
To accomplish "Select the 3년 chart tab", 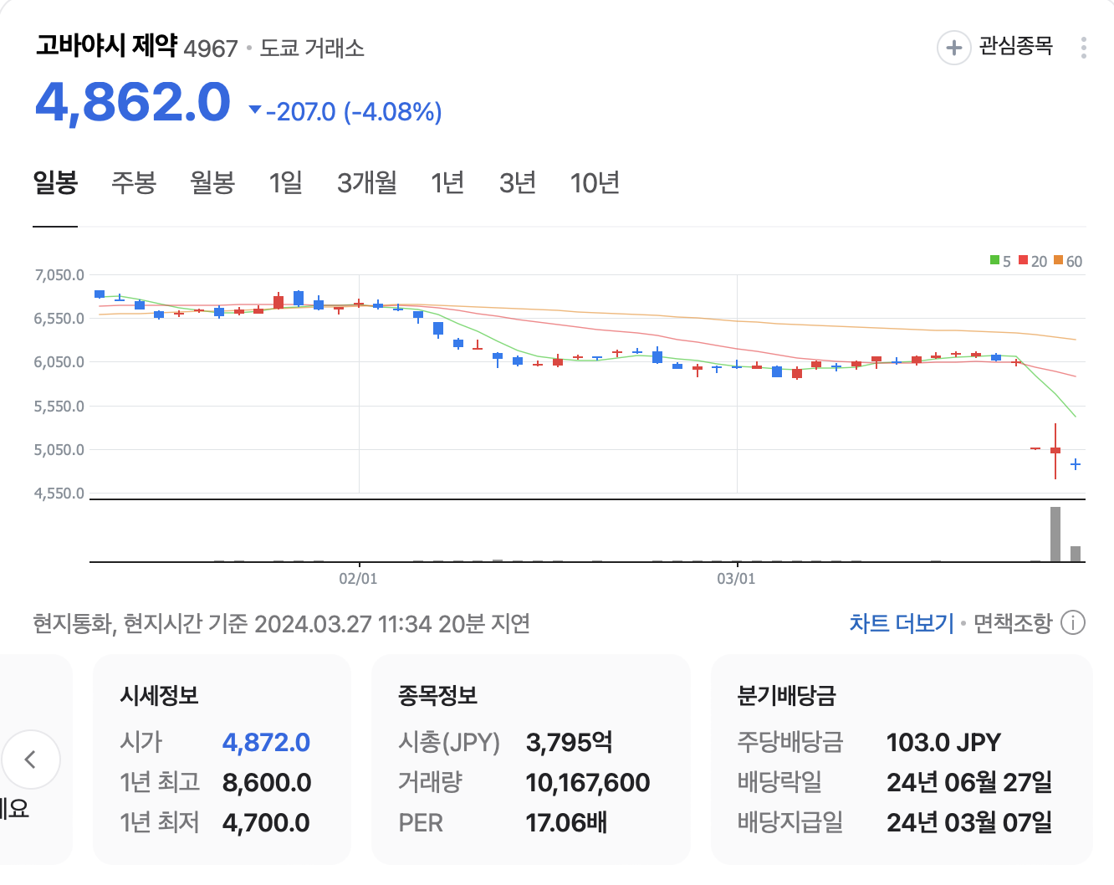I will click(518, 182).
